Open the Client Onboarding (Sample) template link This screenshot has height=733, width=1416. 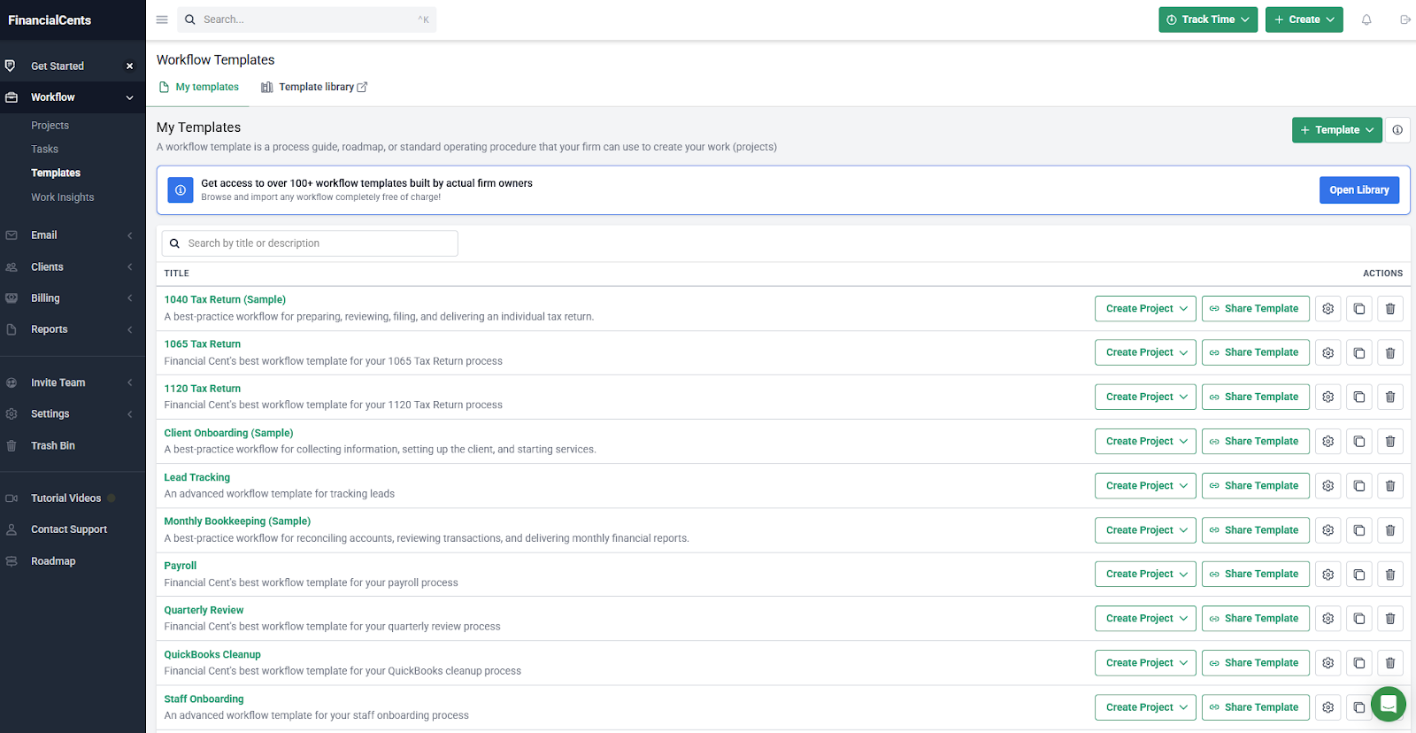click(228, 433)
